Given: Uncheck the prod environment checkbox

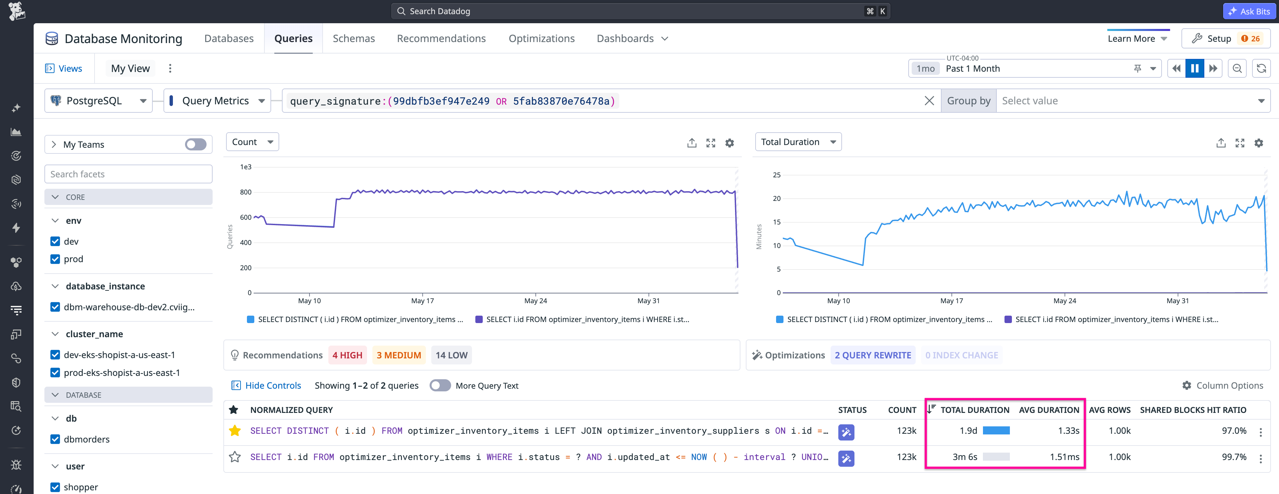Looking at the screenshot, I should 55,259.
